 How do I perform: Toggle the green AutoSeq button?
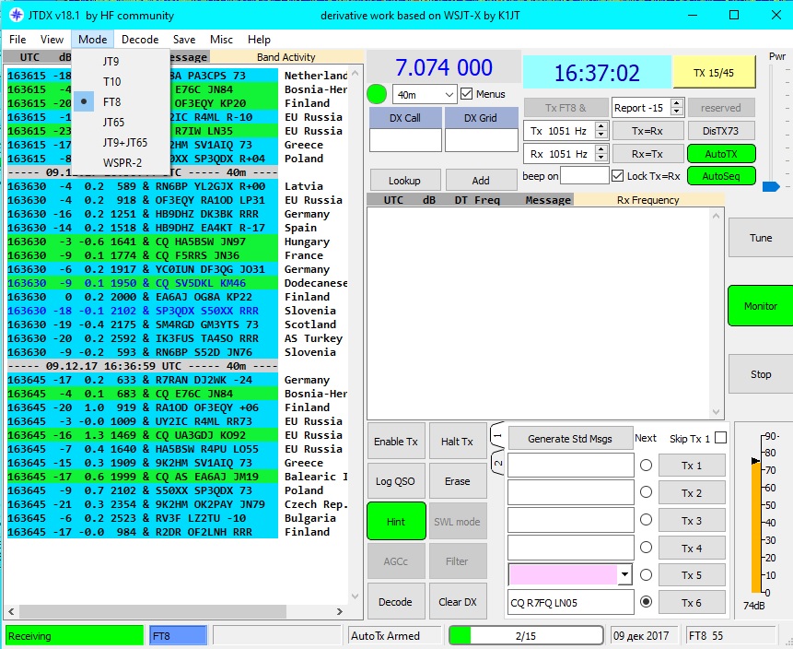click(x=721, y=176)
